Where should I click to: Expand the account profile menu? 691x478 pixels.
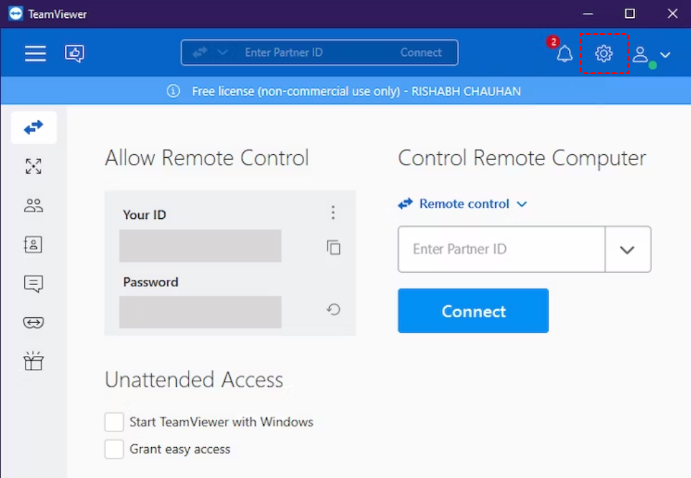coord(651,55)
